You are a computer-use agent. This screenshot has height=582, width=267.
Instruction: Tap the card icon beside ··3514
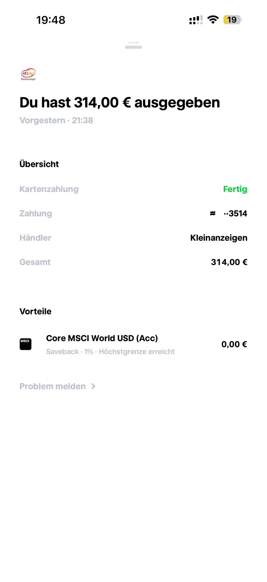[213, 214]
